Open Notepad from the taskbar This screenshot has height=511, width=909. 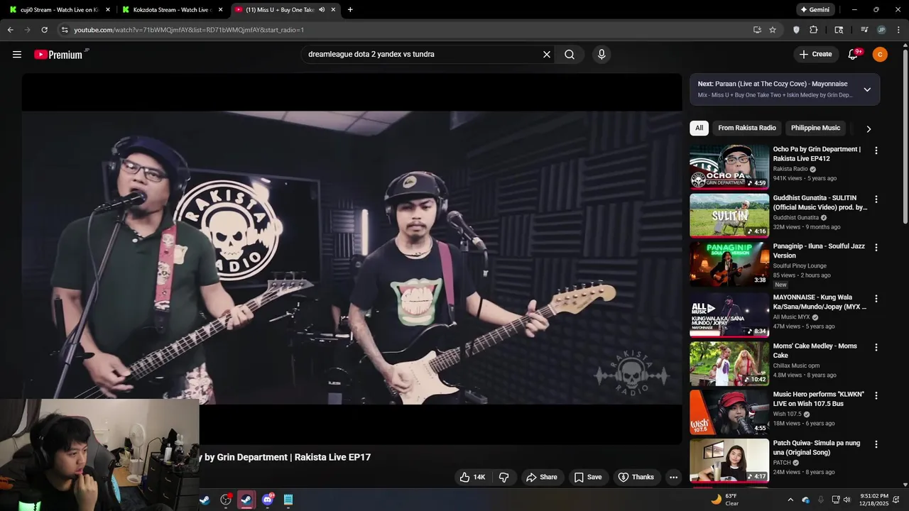pyautogui.click(x=288, y=500)
